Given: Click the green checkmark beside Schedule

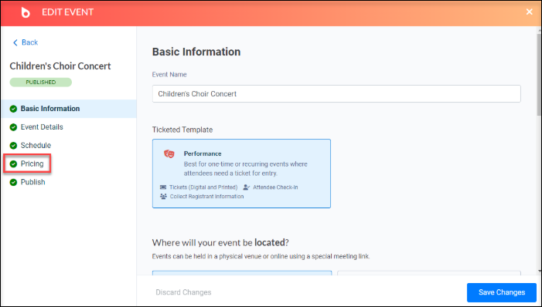Looking at the screenshot, I should coord(13,146).
